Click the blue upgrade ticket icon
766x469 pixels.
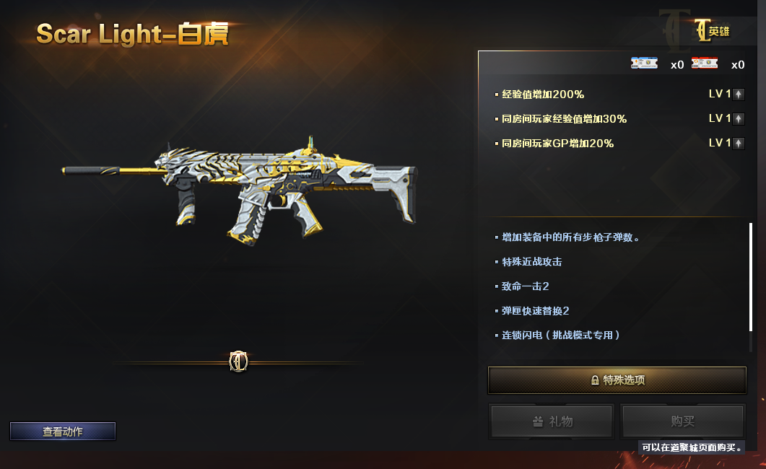(x=644, y=63)
